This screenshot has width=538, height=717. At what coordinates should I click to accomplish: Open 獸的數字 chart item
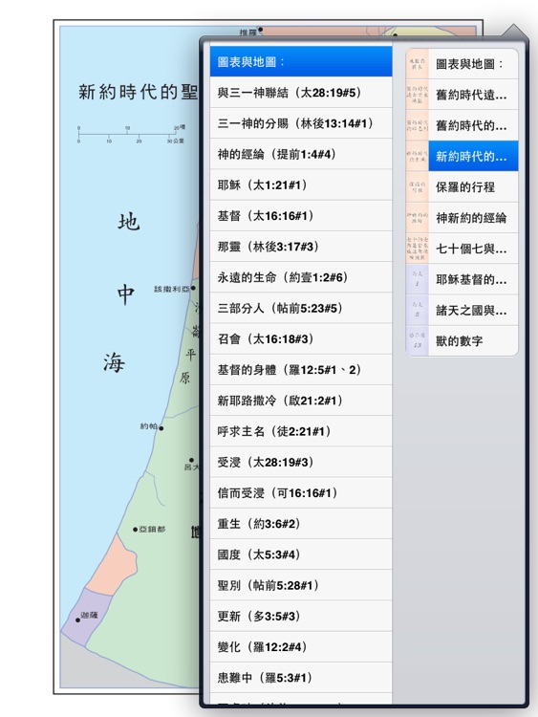coord(463,340)
